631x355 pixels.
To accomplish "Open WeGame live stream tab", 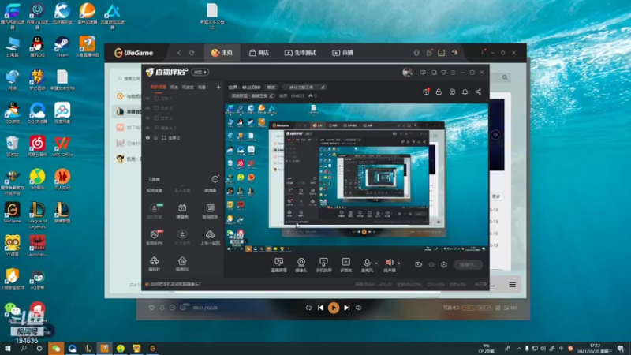I will (342, 53).
